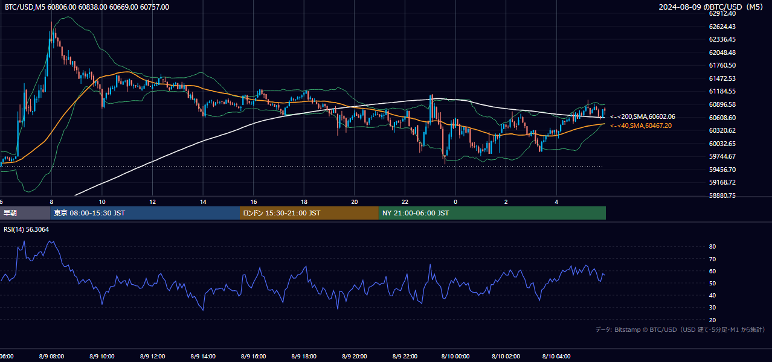The image size is (772, 362).
Task: Click RSI scale value 80
Action: 713,247
